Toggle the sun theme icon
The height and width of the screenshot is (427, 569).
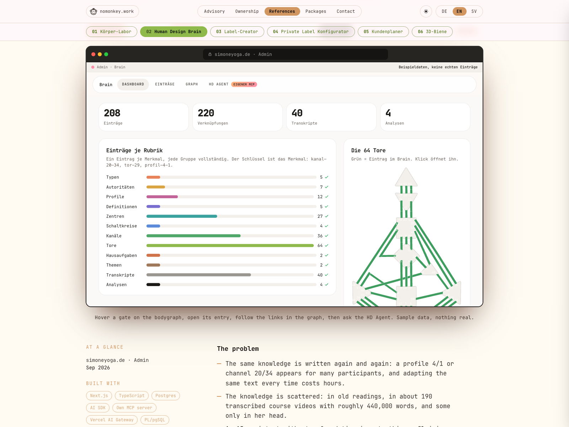tap(426, 11)
